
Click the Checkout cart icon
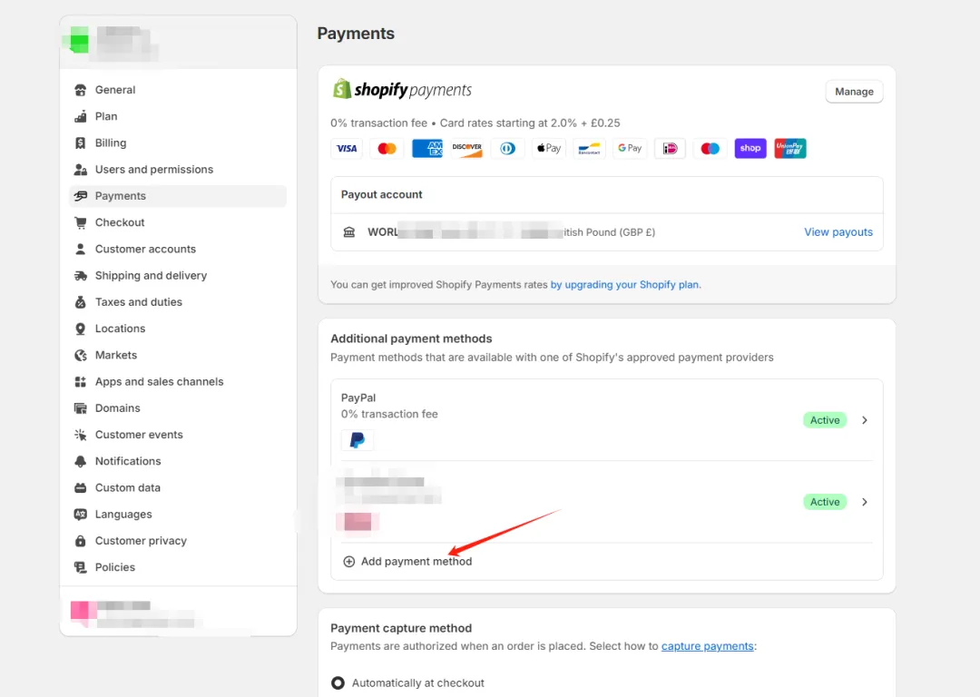pos(80,222)
